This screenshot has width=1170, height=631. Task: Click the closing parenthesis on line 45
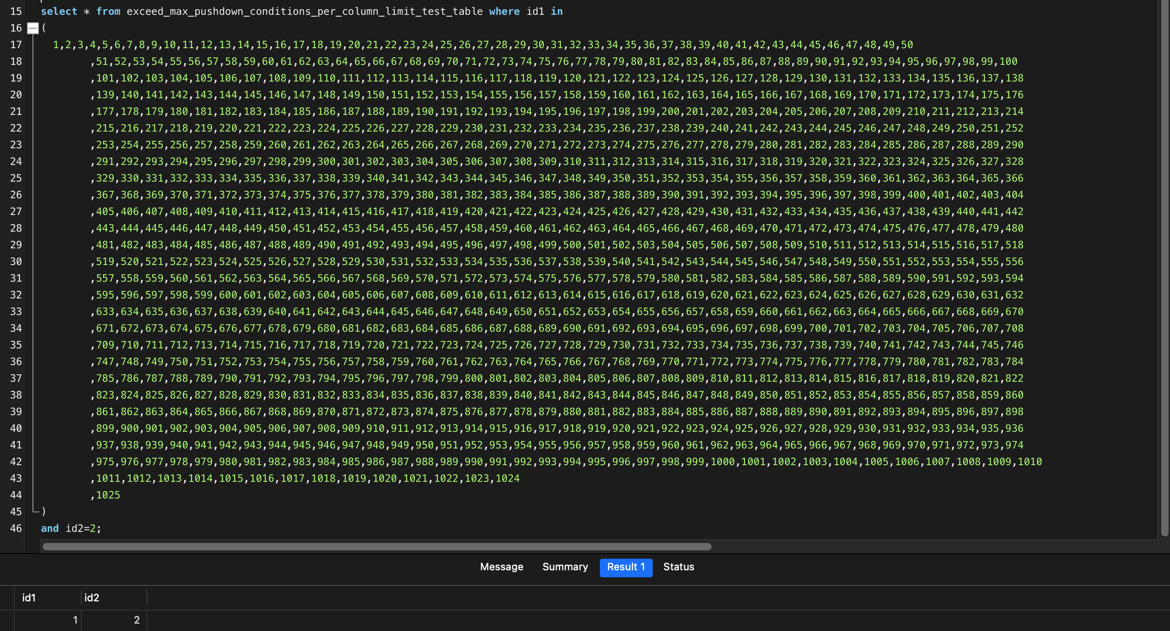(x=44, y=511)
